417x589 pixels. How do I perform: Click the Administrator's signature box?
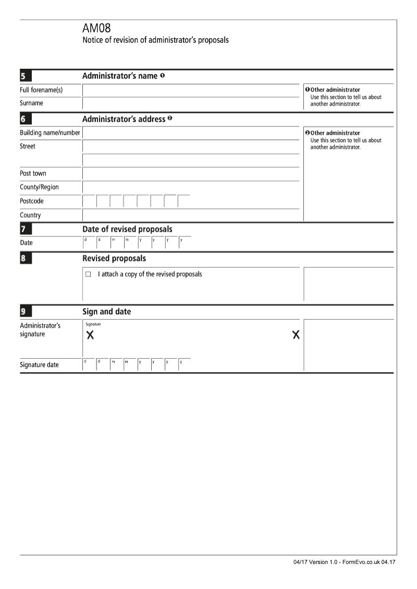(x=191, y=338)
